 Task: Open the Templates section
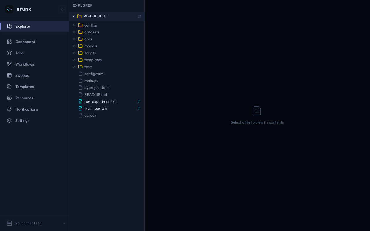point(24,87)
